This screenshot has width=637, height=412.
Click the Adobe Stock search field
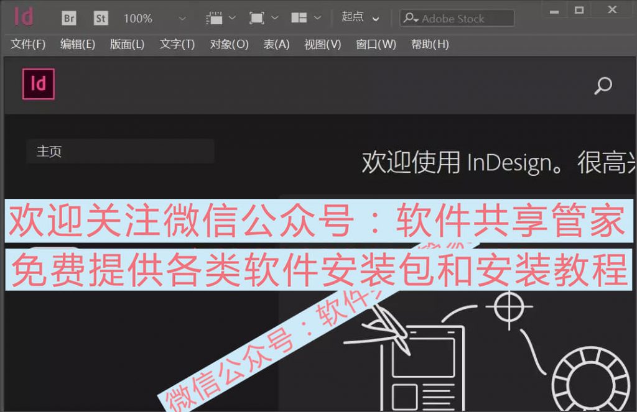[457, 18]
